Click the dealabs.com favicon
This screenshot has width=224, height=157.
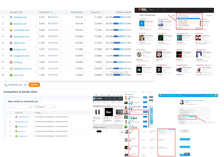pos(11,49)
